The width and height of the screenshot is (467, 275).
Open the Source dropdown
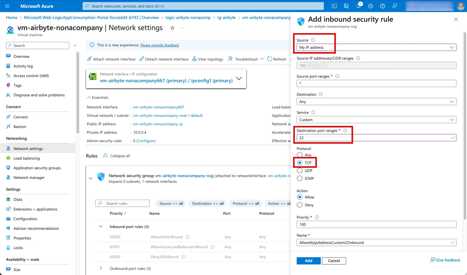[376, 47]
